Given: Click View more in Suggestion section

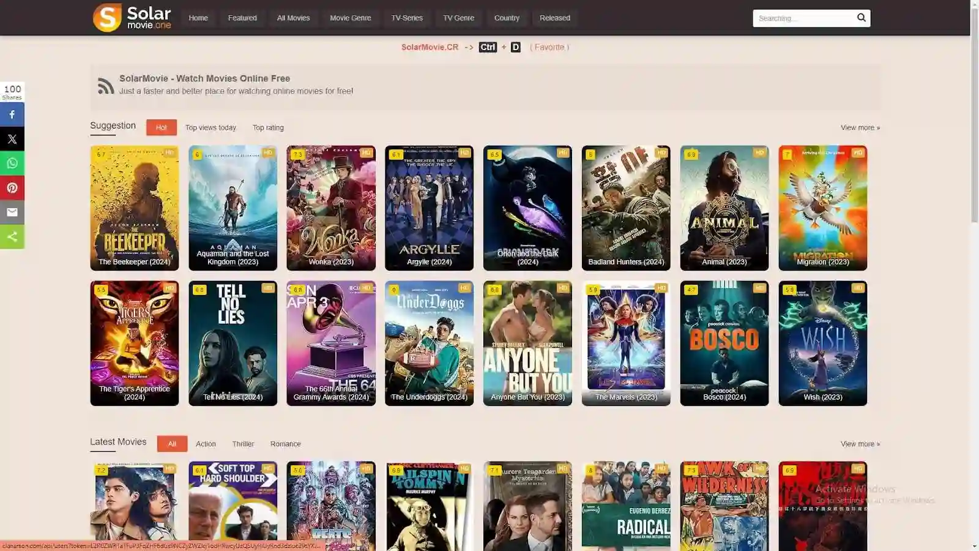Looking at the screenshot, I should tap(860, 127).
